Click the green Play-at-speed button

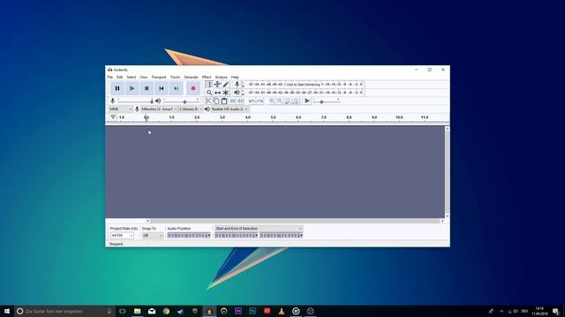pos(307,101)
